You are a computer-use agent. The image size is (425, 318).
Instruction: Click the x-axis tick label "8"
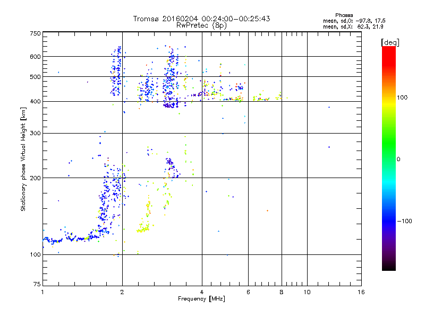click(282, 292)
